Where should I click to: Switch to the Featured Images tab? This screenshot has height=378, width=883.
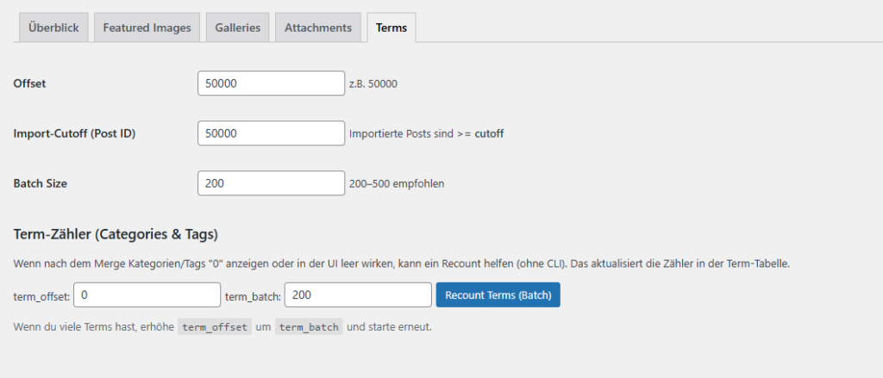click(147, 28)
